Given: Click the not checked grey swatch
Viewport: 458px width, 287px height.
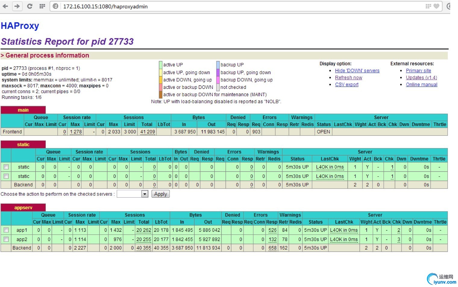Looking at the screenshot, I should pos(218,87).
